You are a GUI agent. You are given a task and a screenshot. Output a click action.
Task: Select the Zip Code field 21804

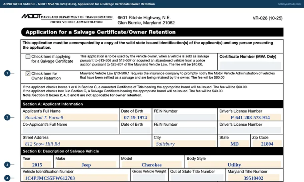[267, 144]
